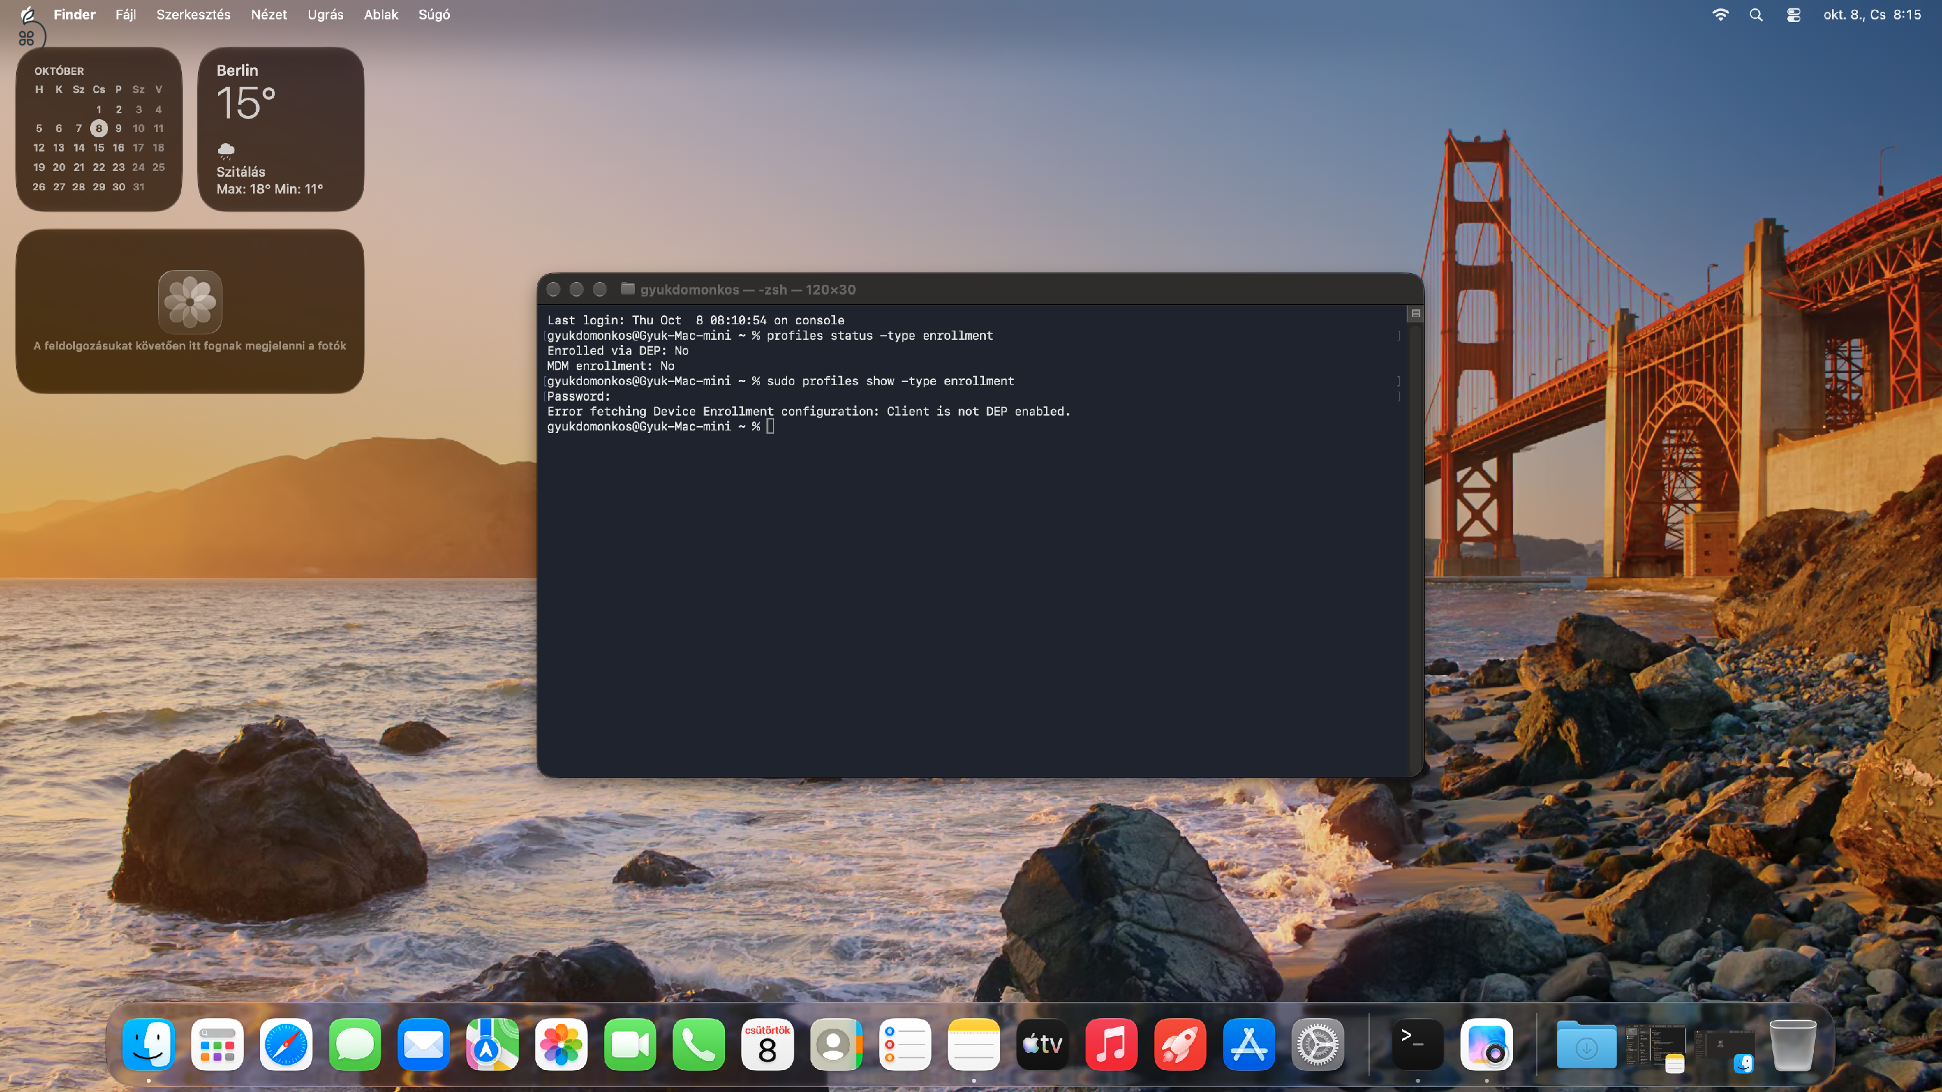Open the Ablak menu
This screenshot has height=1092, width=1942.
381,15
